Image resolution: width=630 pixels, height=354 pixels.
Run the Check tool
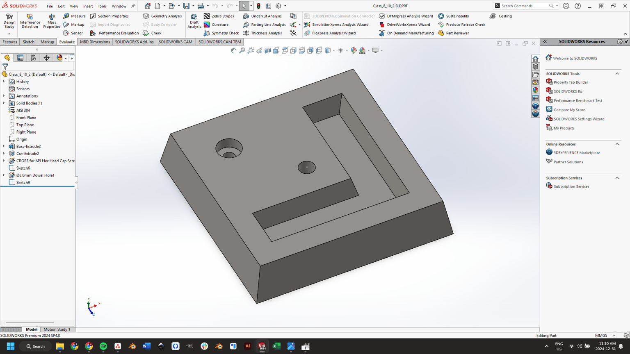152,33
